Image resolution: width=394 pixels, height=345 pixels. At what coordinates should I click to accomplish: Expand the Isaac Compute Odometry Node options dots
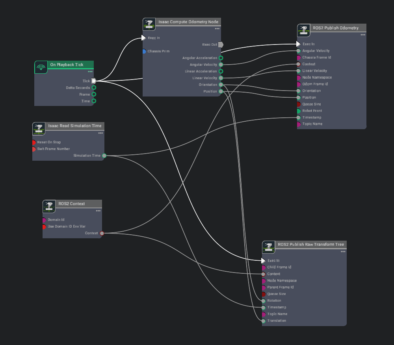pos(217,29)
